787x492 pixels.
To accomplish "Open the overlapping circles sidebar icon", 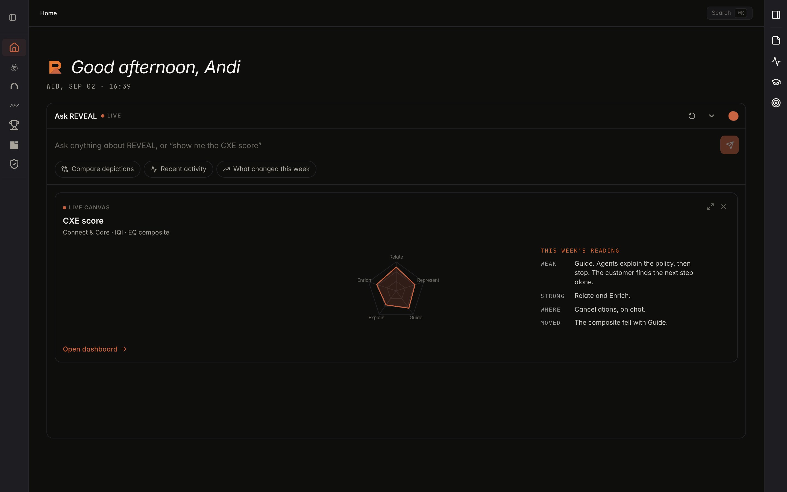I will coord(14,67).
